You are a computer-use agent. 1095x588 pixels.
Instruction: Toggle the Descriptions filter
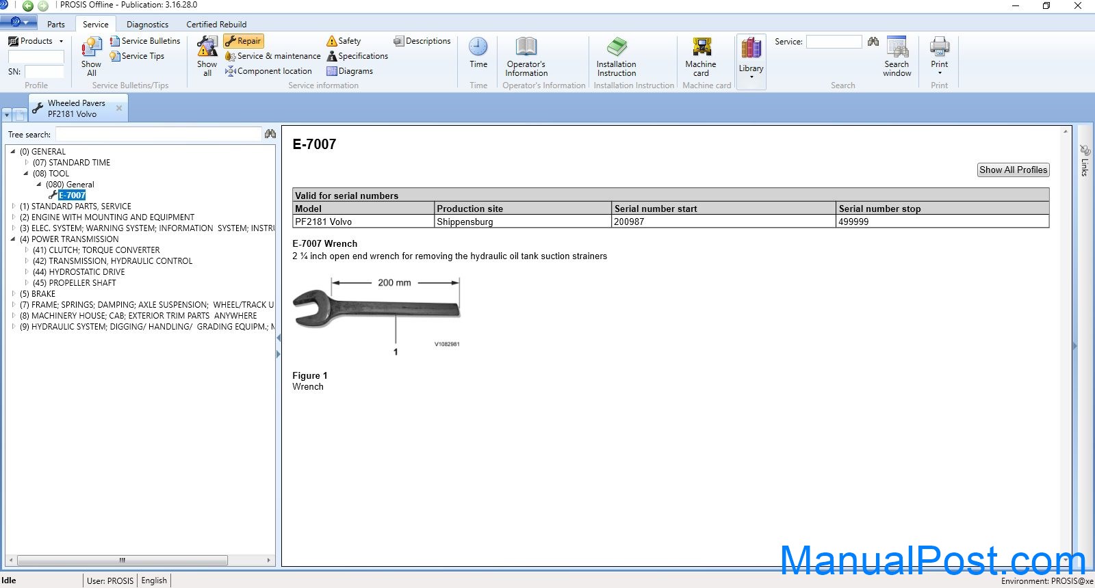point(422,41)
